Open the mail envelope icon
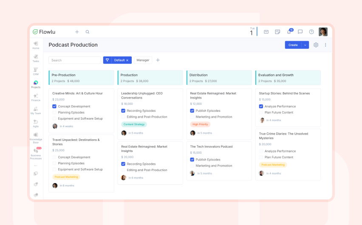This screenshot has width=362, height=225. click(266, 32)
